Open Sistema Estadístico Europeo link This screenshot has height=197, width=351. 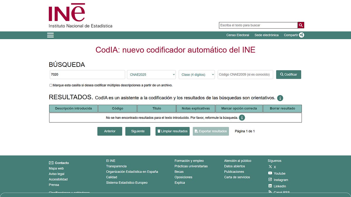[x=127, y=183]
